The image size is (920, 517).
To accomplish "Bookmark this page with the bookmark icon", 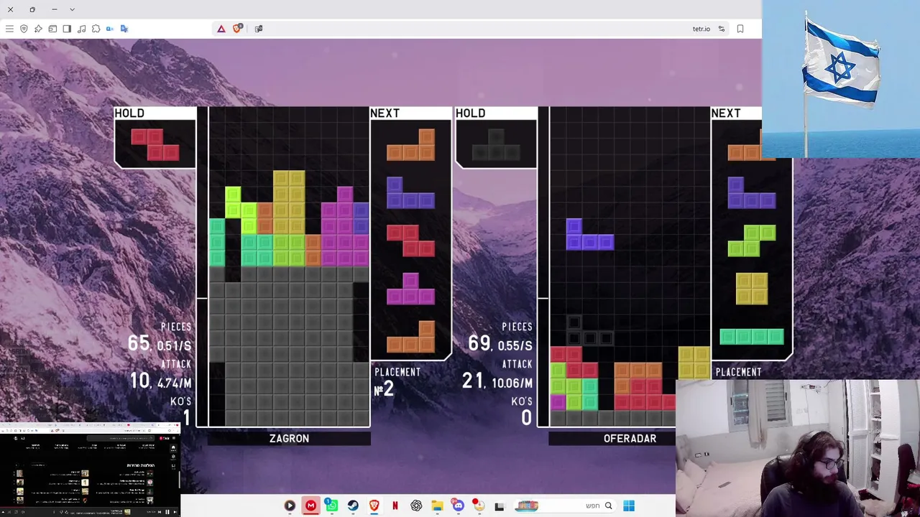I will [x=740, y=29].
